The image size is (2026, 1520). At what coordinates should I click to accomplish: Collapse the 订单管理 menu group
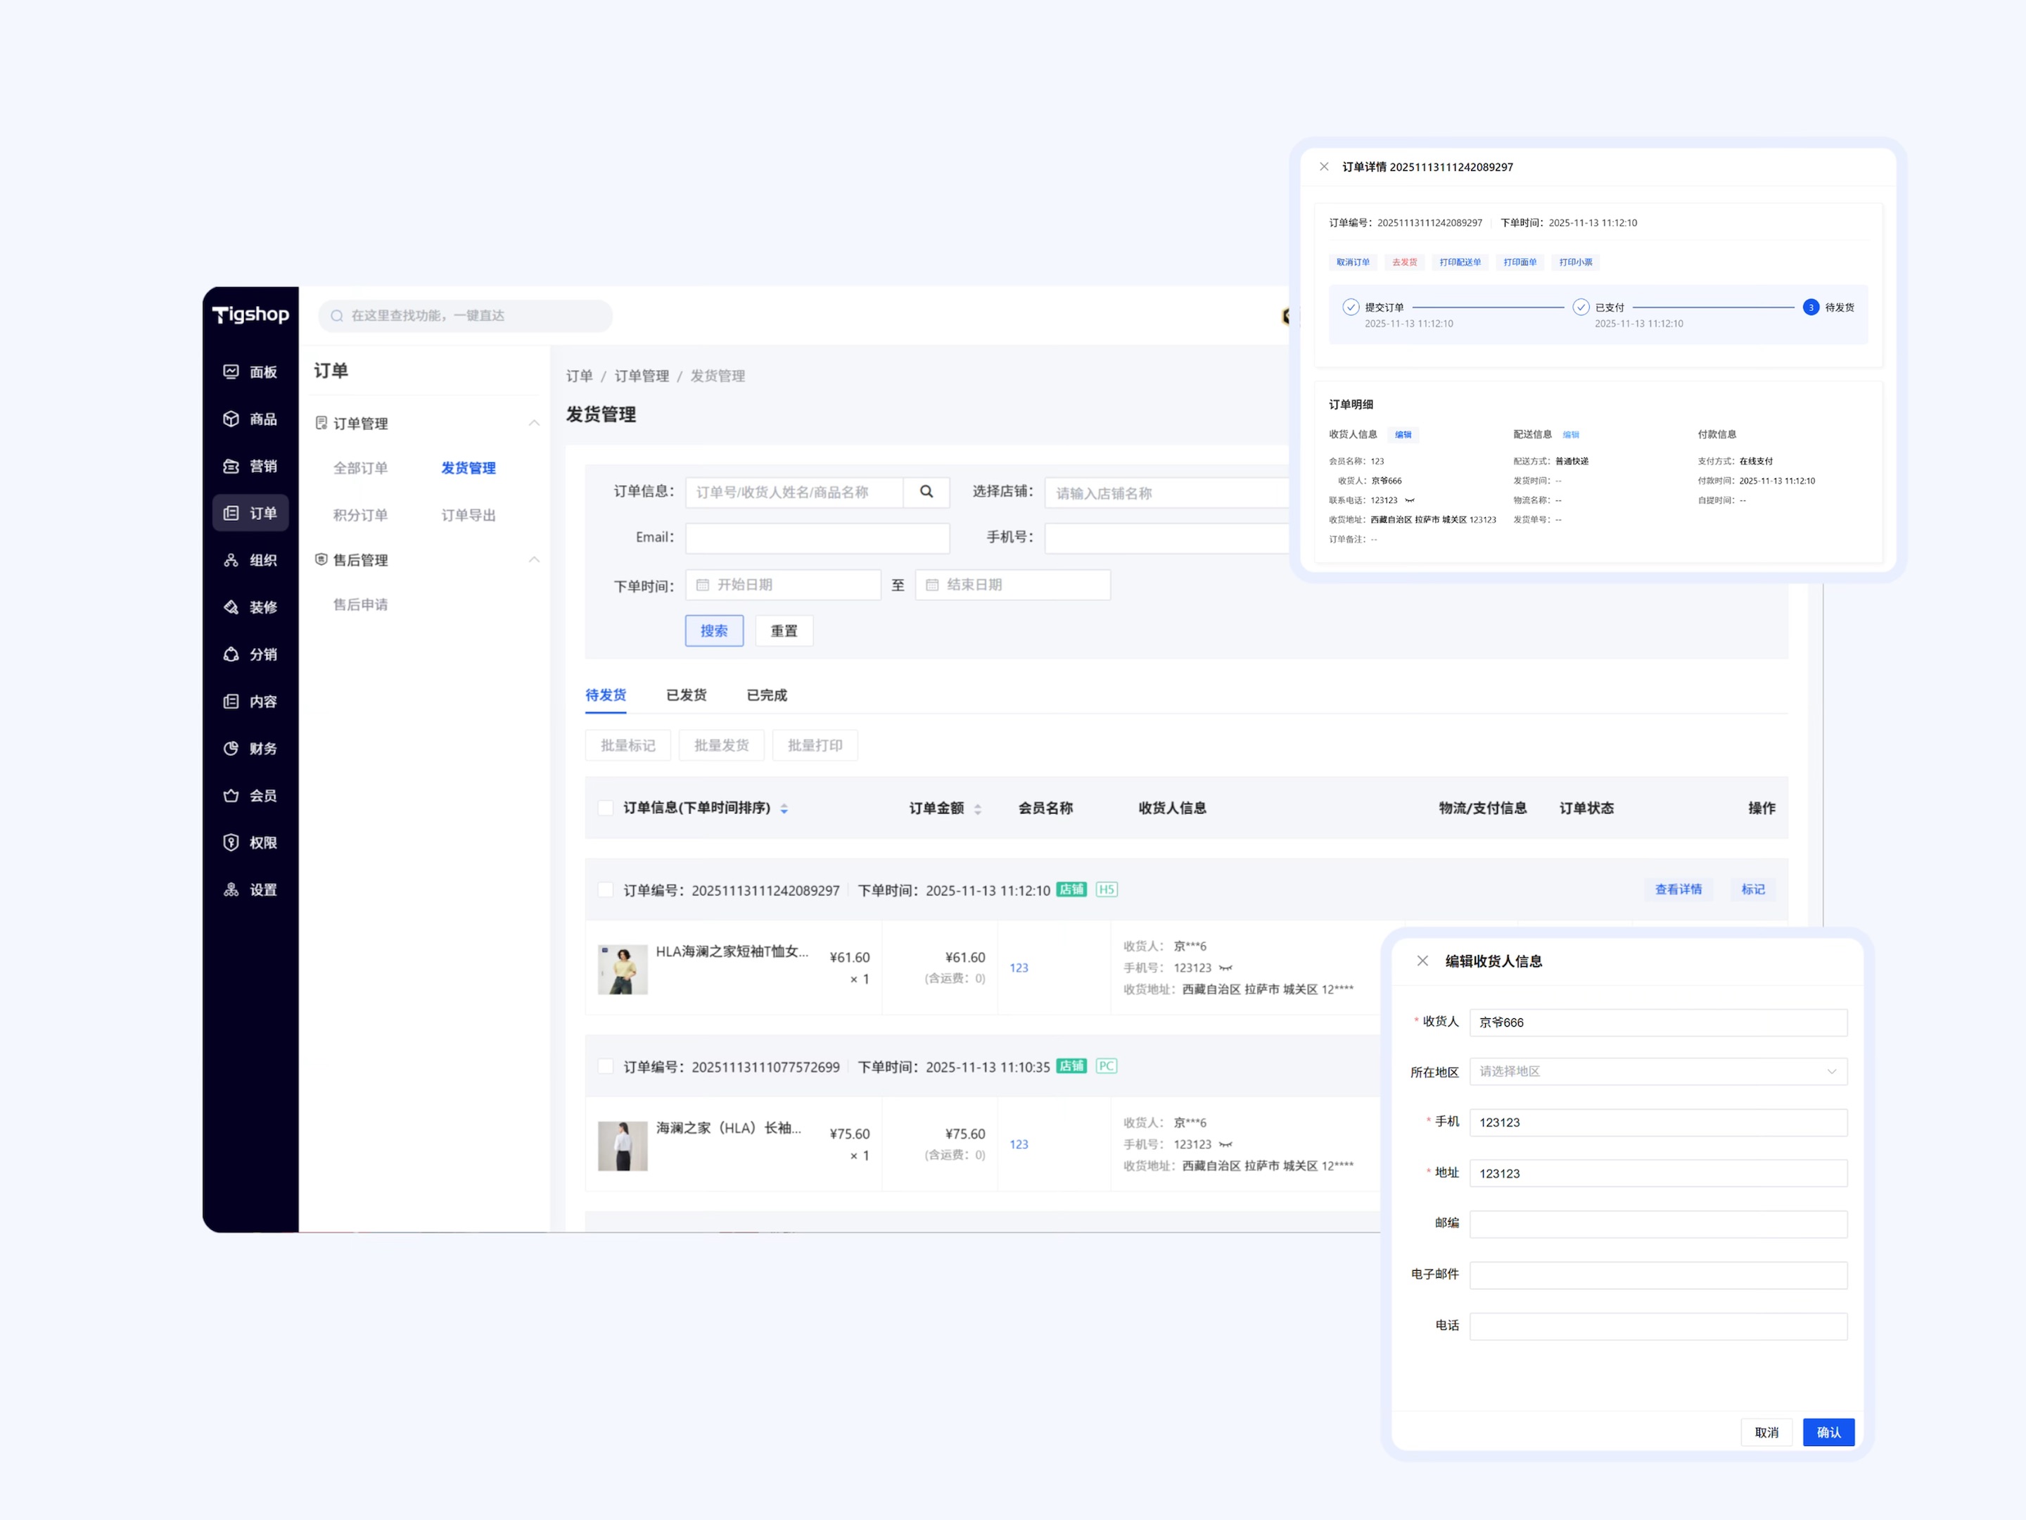pos(534,424)
